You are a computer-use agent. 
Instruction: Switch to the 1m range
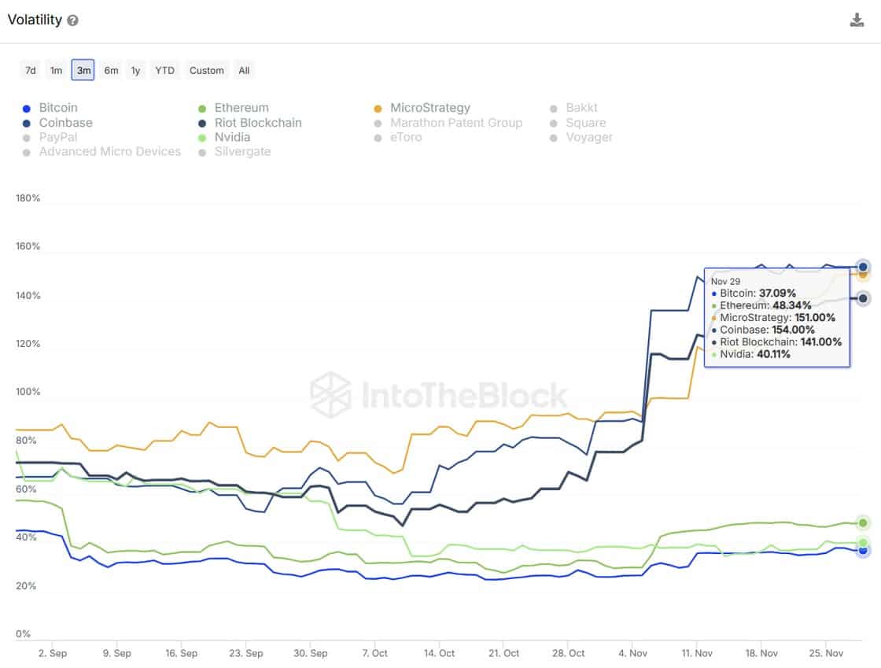coord(56,70)
